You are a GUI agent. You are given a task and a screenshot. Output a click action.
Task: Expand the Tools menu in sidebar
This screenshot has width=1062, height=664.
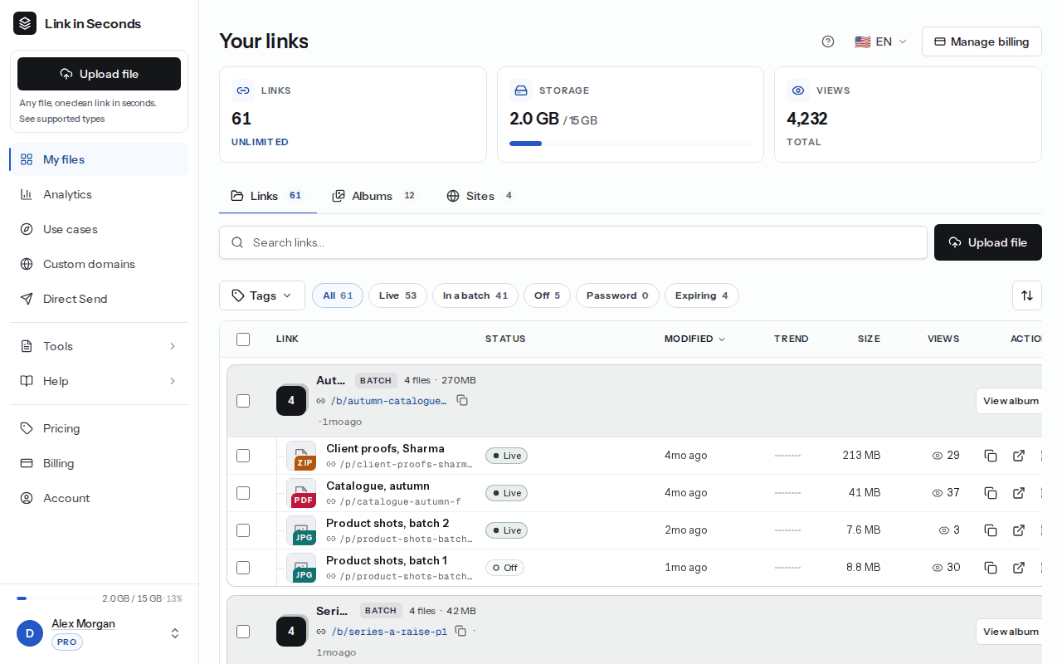pos(99,346)
